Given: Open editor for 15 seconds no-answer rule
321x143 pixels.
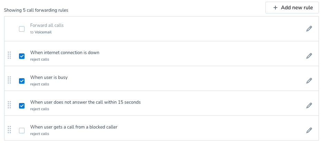Looking at the screenshot, I should (x=309, y=106).
